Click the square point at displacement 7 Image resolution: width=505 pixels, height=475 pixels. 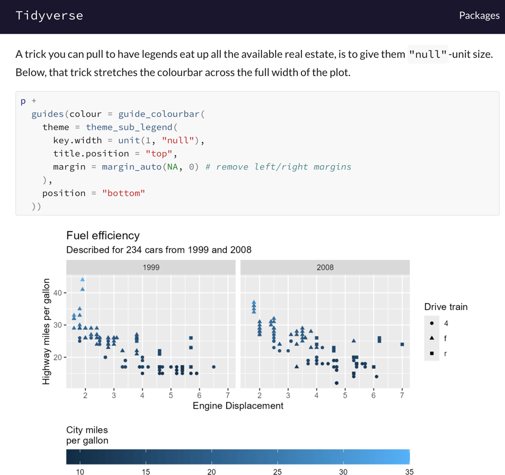click(x=402, y=345)
